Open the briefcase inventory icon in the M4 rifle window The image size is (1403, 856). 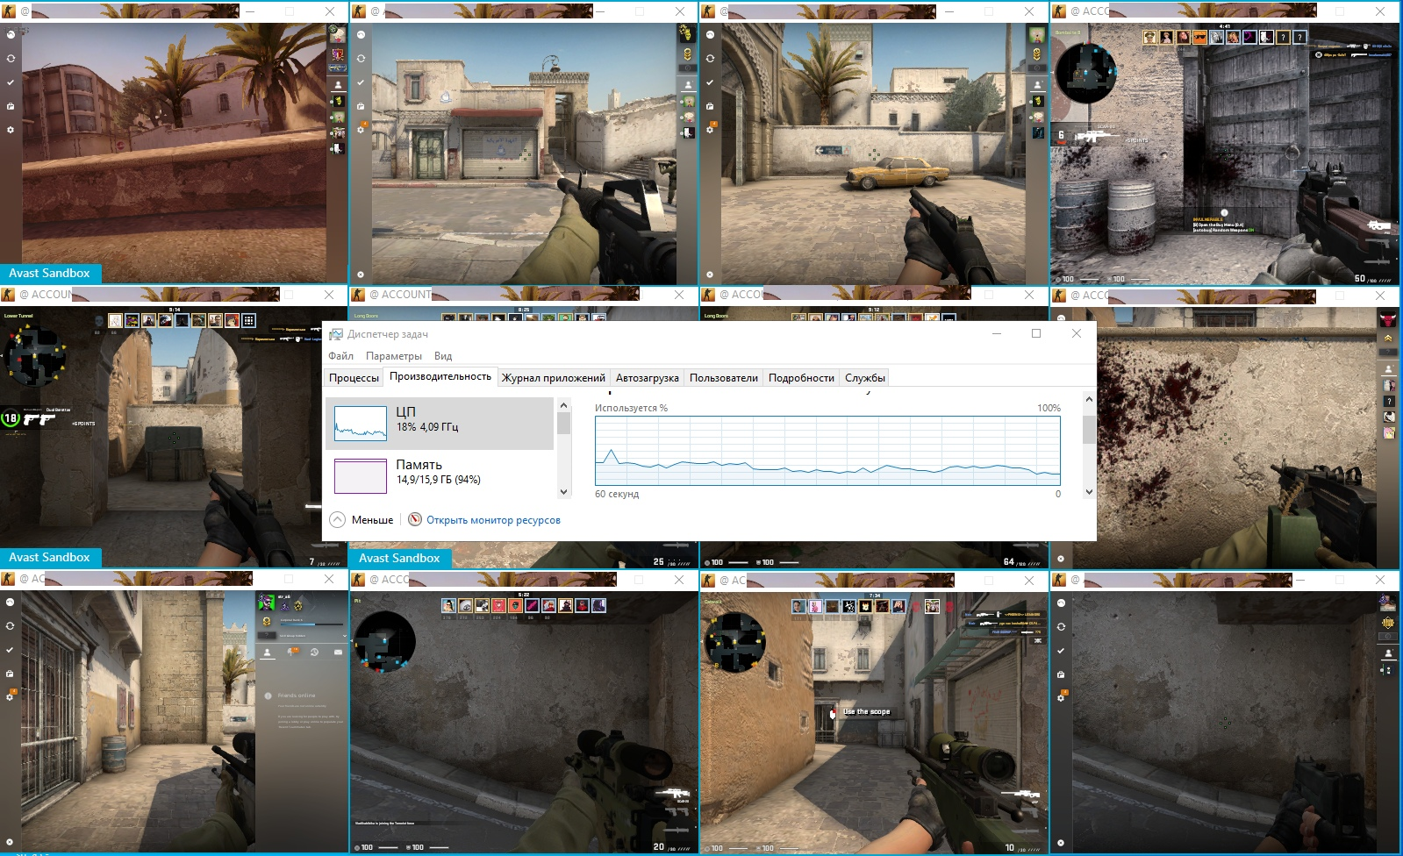(x=361, y=106)
